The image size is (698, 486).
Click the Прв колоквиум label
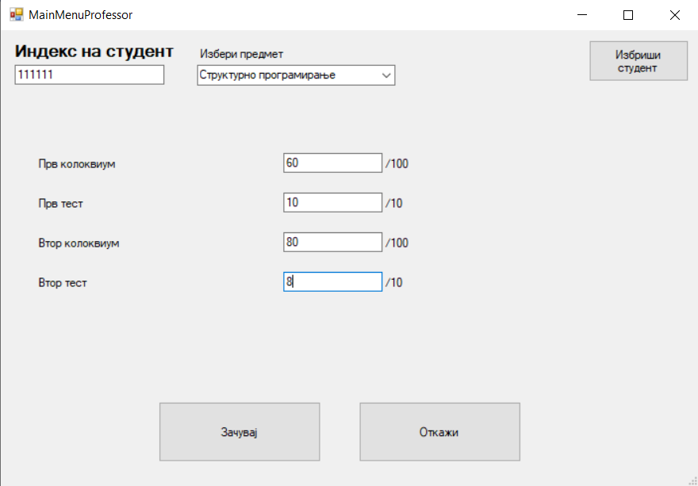pos(77,164)
